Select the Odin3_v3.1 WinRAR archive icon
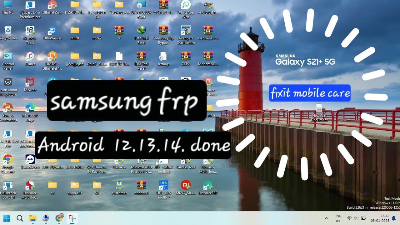The height and width of the screenshot is (225, 400). tap(163, 8)
